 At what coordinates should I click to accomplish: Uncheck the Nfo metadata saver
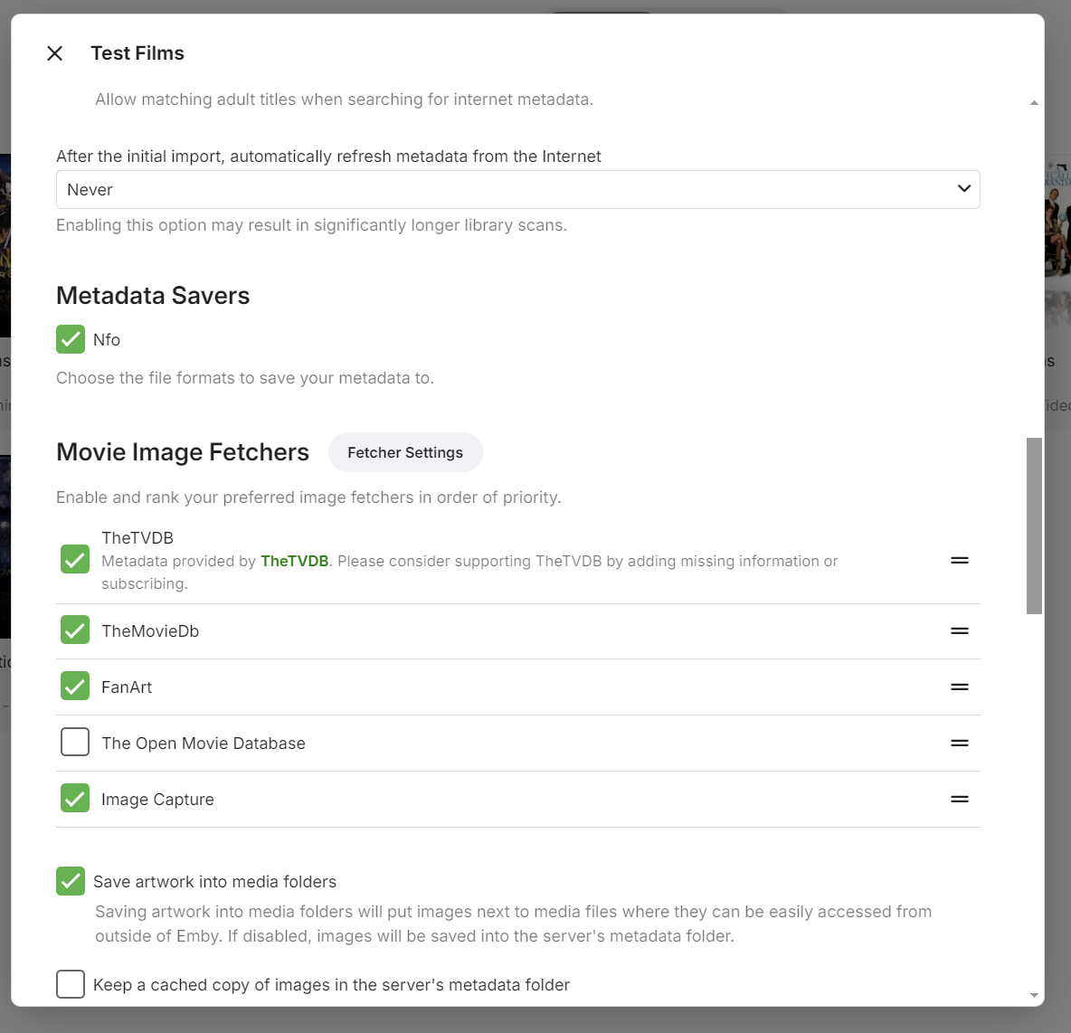pos(71,339)
